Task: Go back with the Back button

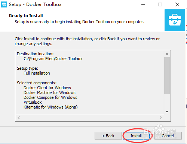Action: click(x=108, y=136)
